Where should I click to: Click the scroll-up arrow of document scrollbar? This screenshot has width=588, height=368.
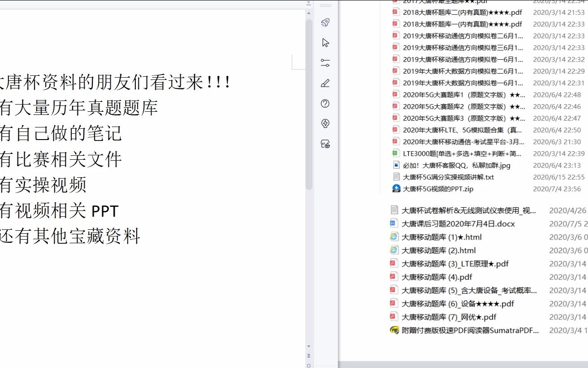click(x=309, y=14)
